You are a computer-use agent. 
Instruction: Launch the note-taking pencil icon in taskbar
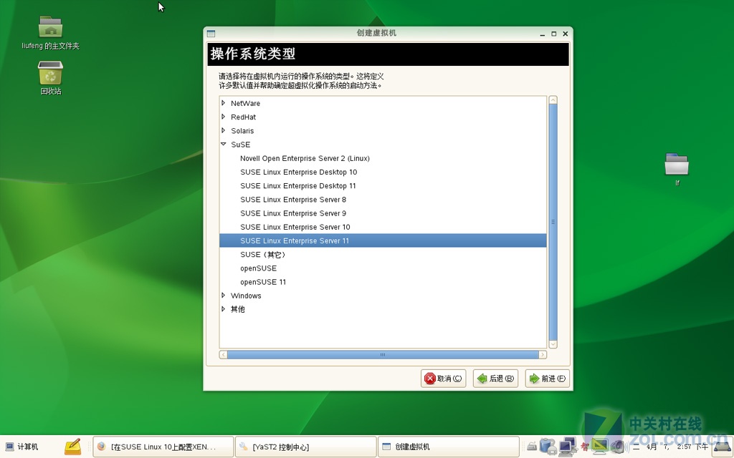pos(72,447)
